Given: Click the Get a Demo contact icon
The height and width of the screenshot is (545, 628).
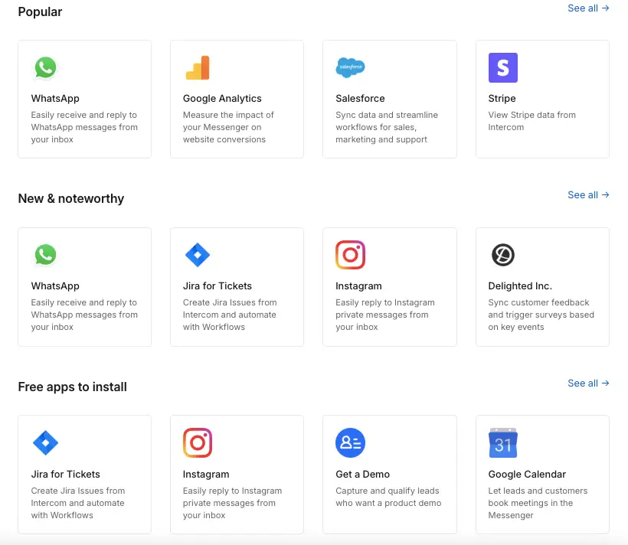Looking at the screenshot, I should [x=350, y=442].
